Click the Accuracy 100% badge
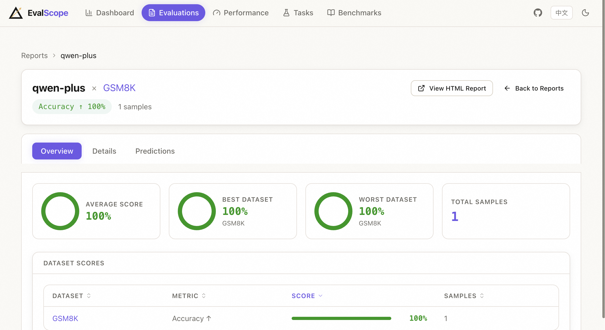 point(72,107)
